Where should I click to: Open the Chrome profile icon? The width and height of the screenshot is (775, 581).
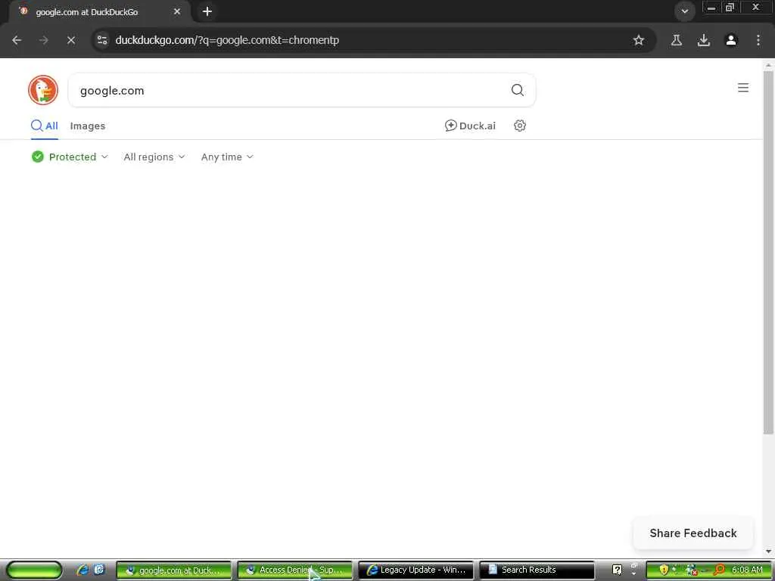(x=731, y=40)
